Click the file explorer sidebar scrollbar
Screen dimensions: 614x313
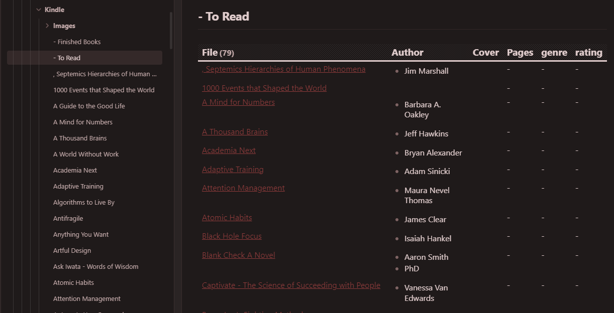pos(171,30)
